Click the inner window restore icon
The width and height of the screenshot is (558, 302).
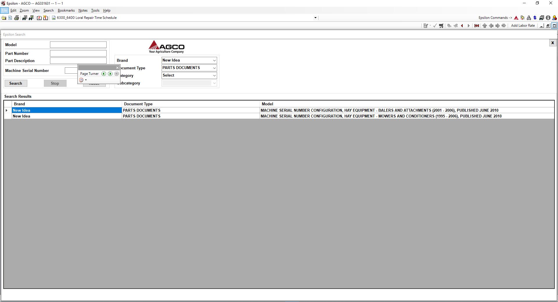[548, 26]
